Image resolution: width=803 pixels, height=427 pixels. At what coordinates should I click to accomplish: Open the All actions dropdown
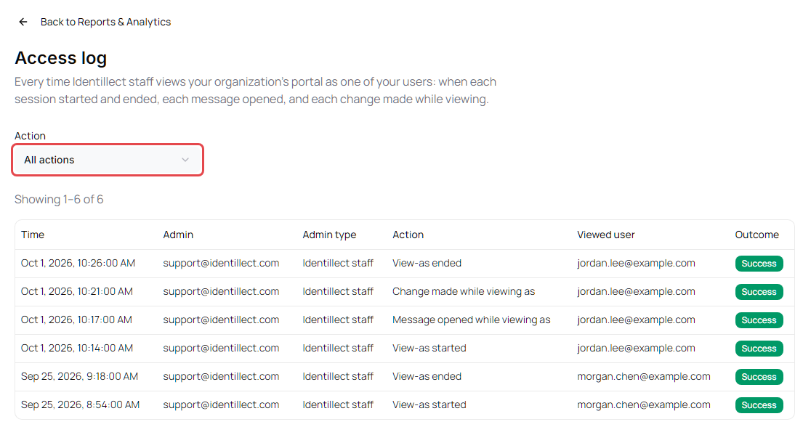pyautogui.click(x=108, y=160)
